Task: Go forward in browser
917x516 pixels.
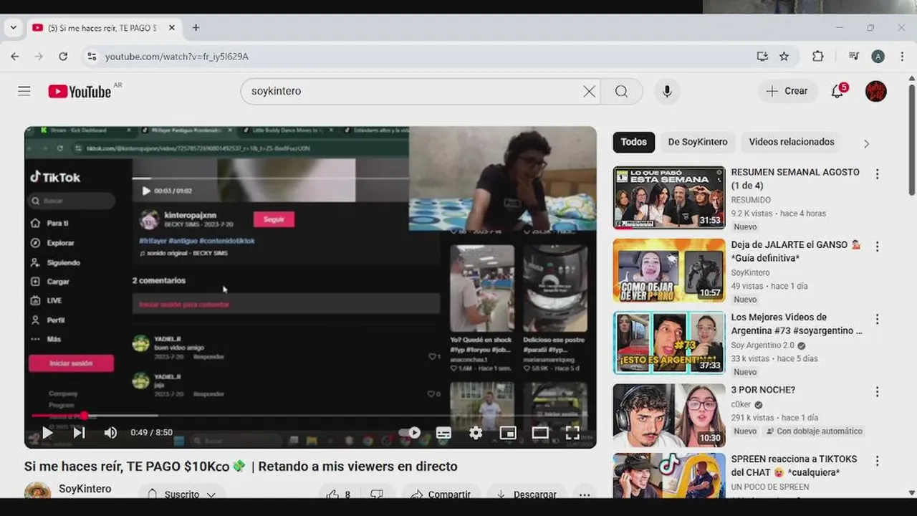Action: (39, 56)
